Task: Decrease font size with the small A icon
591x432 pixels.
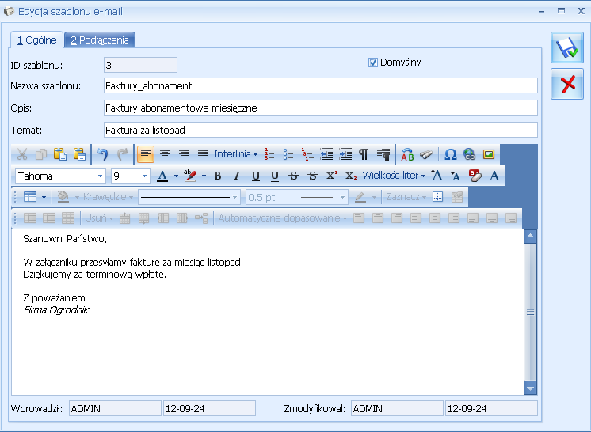Action: pyautogui.click(x=456, y=176)
